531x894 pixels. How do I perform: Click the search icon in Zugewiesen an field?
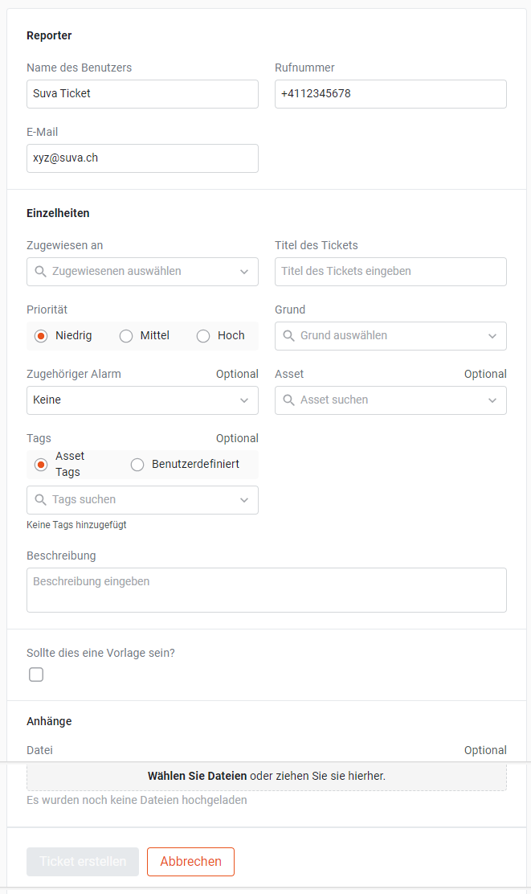(x=40, y=272)
